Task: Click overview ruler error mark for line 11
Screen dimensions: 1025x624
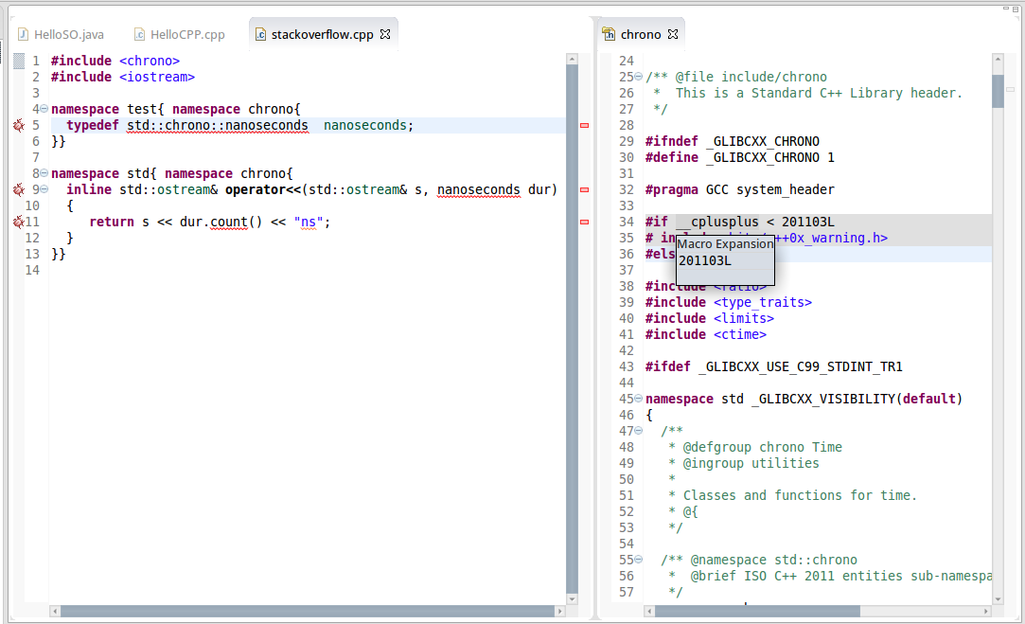Action: point(584,222)
